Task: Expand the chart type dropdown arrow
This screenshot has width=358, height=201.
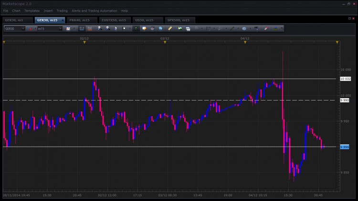Action: 74,29
